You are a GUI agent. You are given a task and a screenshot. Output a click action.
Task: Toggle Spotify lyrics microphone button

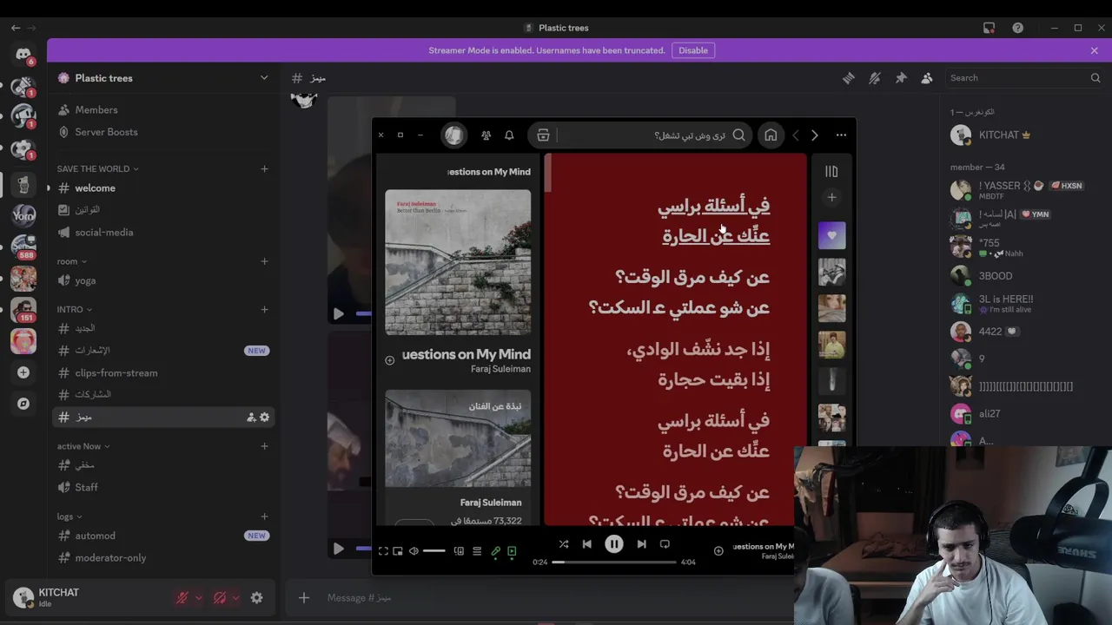pyautogui.click(x=495, y=551)
